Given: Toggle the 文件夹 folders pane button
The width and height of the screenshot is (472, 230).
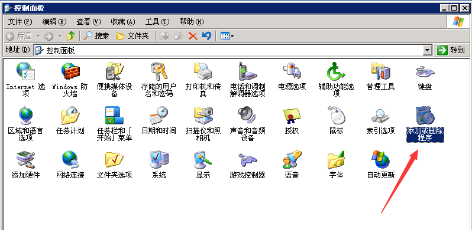Looking at the screenshot, I should (132, 37).
